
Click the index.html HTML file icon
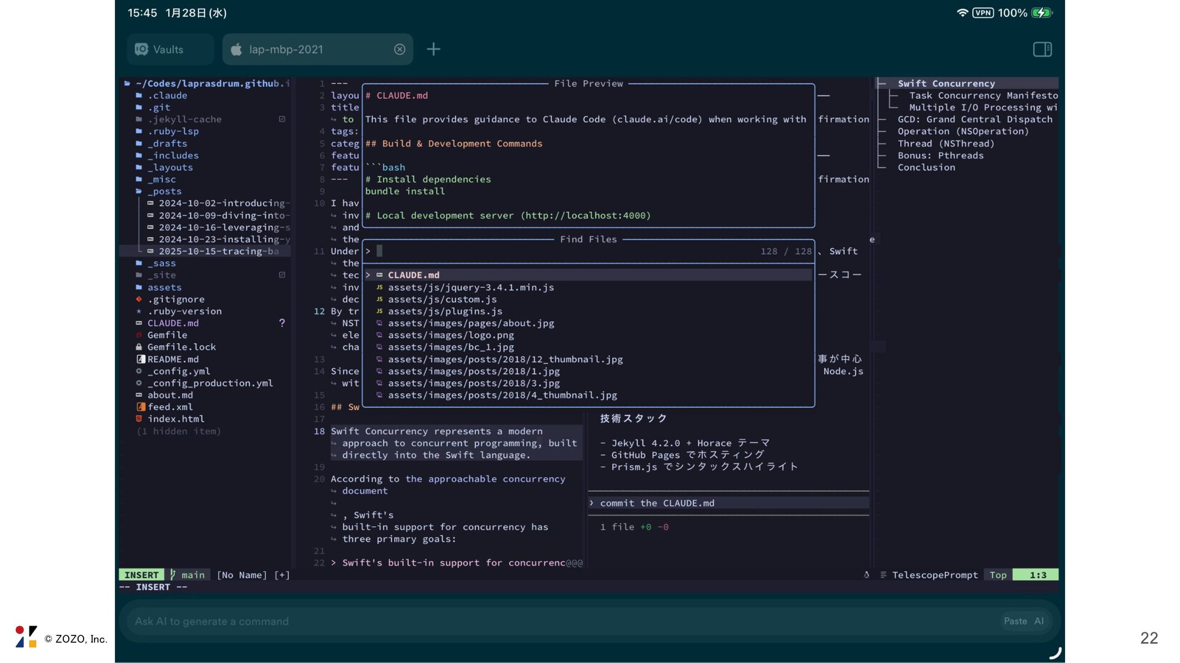(140, 419)
